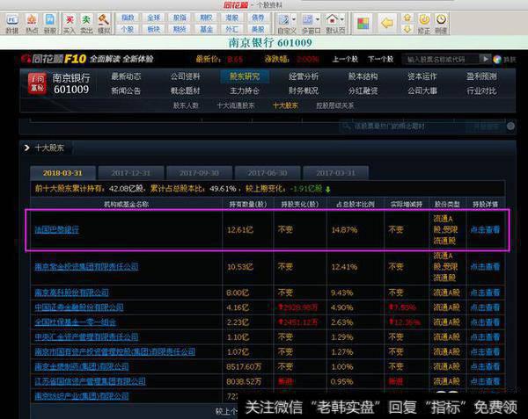Click the round button beside the concept search

pos(510,126)
